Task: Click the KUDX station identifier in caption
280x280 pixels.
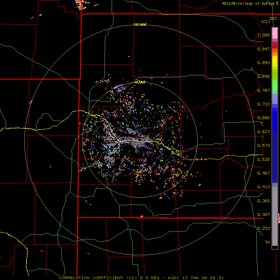Action: (173, 278)
